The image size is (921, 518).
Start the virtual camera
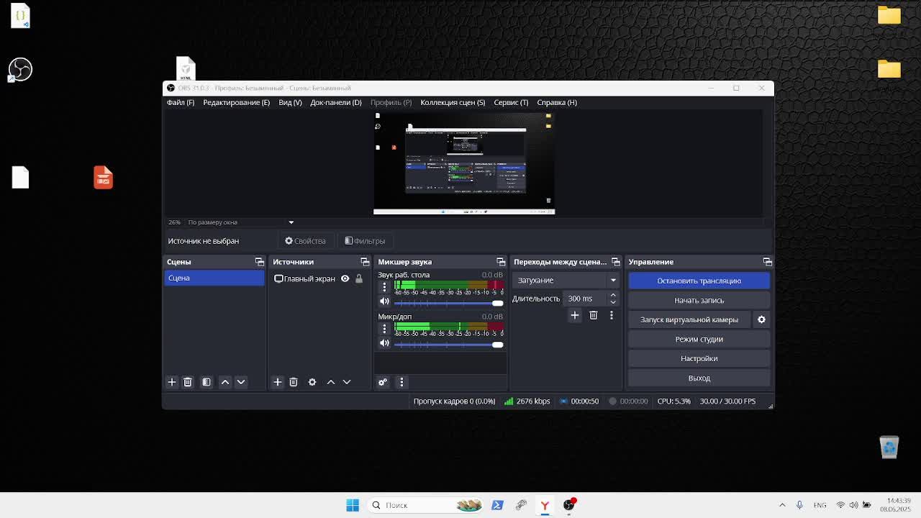point(689,319)
